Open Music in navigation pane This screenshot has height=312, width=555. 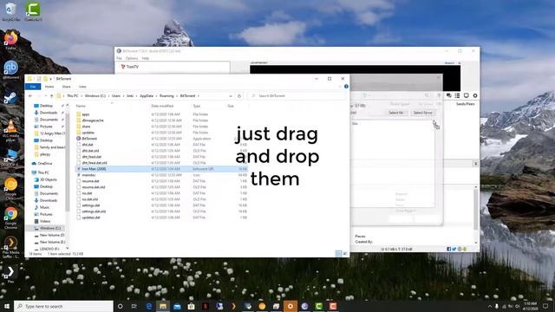[42, 207]
